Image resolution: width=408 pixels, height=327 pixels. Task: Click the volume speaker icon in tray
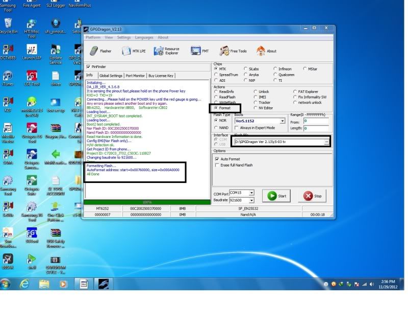pos(372,284)
